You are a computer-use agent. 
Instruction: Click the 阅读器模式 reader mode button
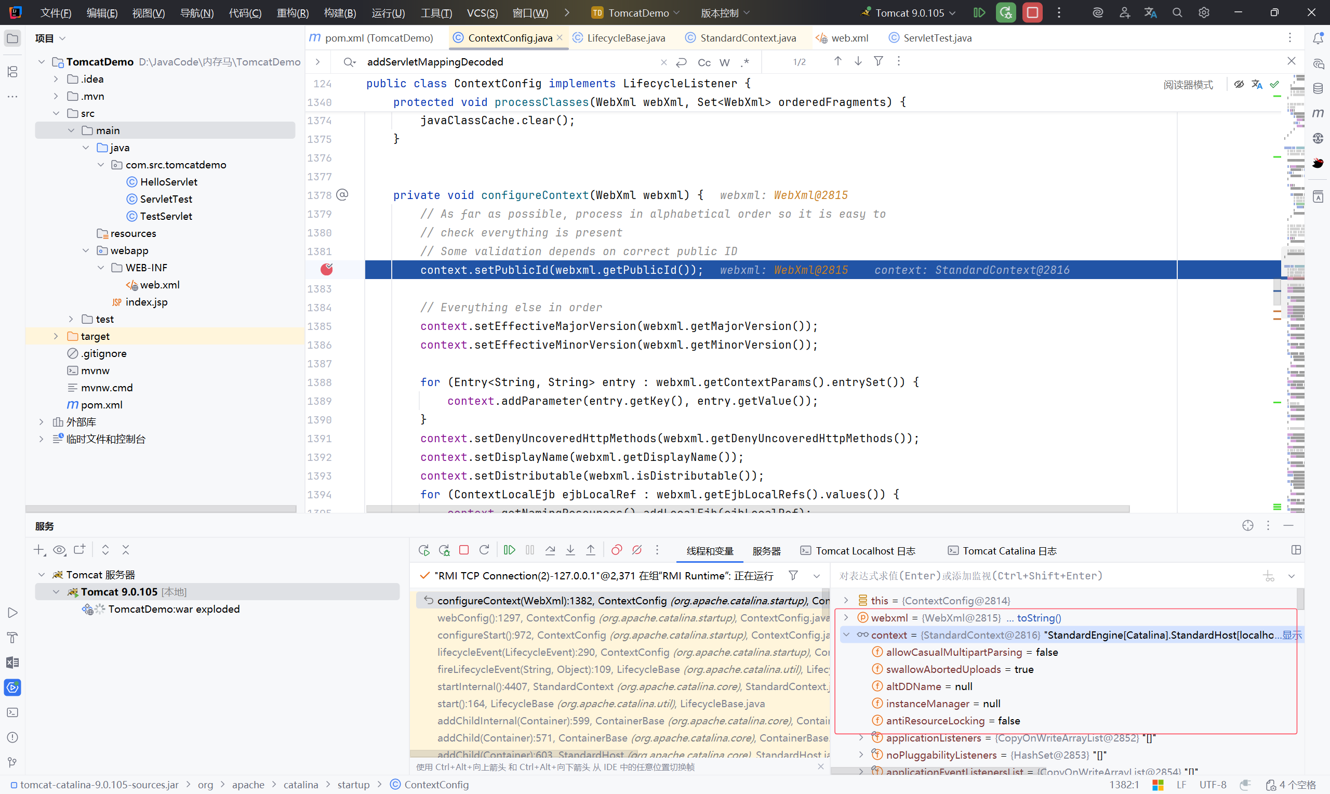1188,85
